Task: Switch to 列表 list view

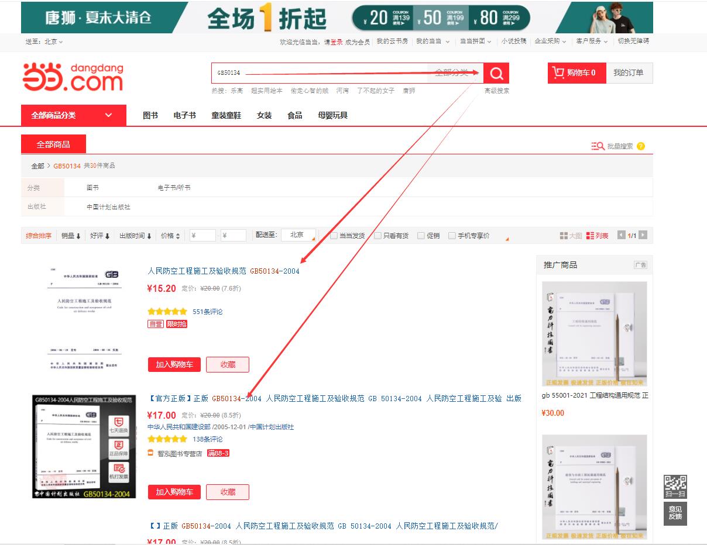Action: point(597,236)
